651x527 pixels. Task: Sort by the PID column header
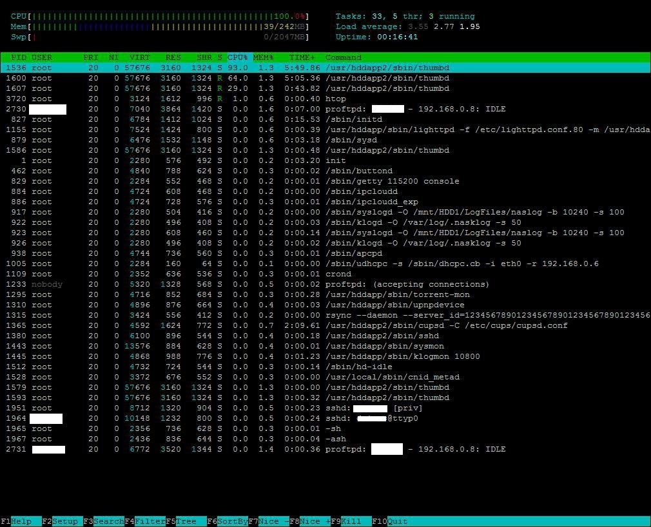[19, 57]
